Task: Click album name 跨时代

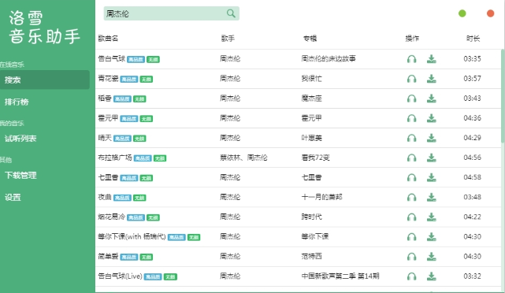Action: 311,217
